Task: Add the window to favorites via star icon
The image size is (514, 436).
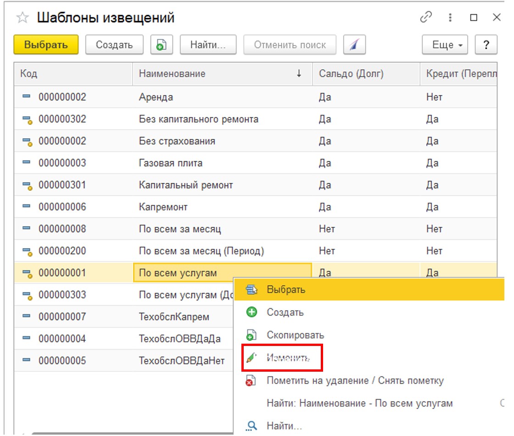Action: [x=22, y=17]
